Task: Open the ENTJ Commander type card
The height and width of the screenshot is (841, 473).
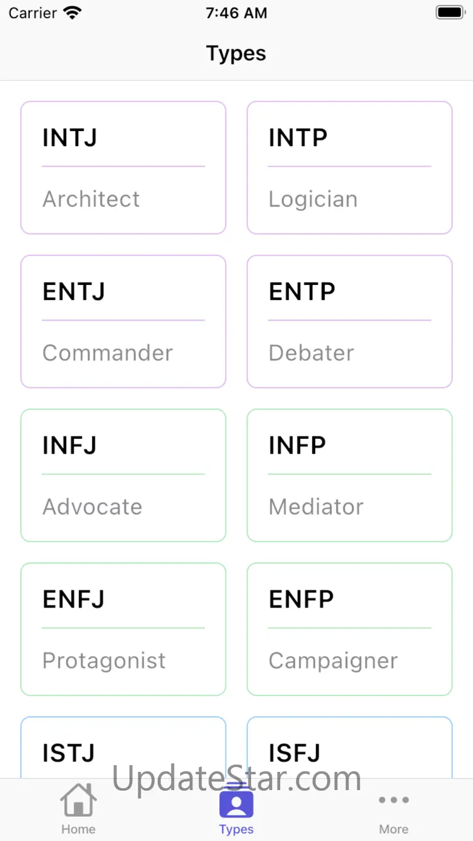Action: click(123, 321)
